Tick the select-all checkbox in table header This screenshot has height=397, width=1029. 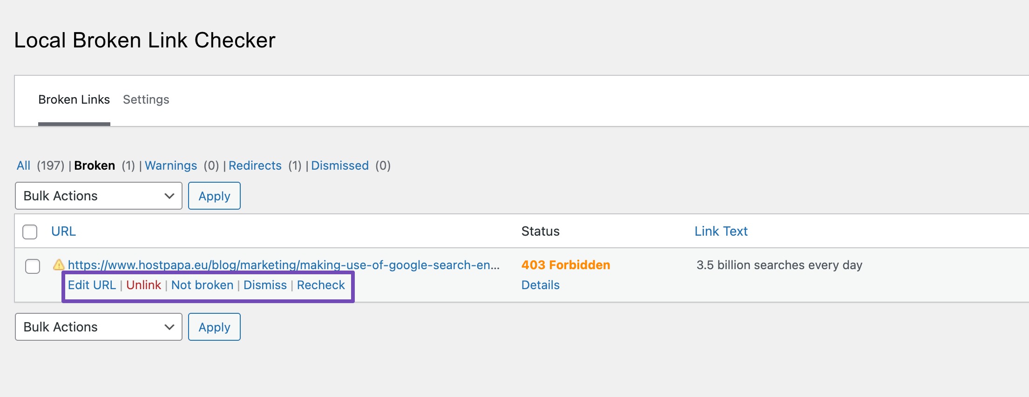(30, 232)
